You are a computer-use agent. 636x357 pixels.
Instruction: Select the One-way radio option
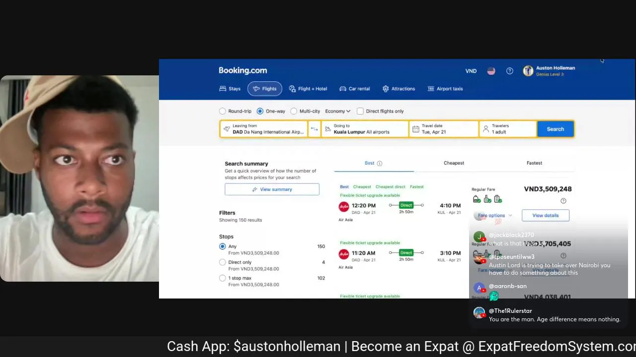click(x=260, y=111)
